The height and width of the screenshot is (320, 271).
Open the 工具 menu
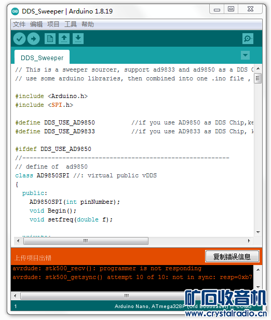(71, 24)
